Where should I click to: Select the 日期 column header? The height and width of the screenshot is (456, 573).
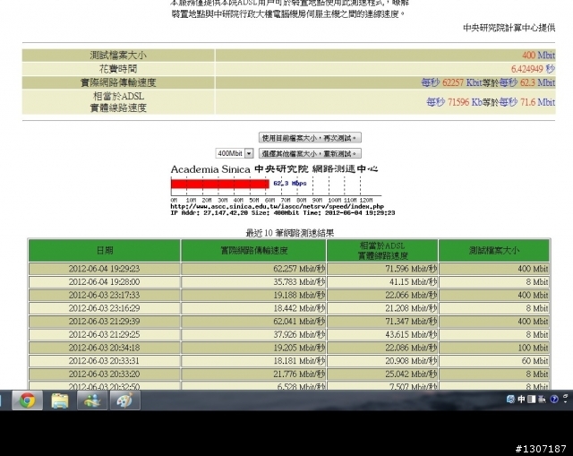(x=105, y=251)
